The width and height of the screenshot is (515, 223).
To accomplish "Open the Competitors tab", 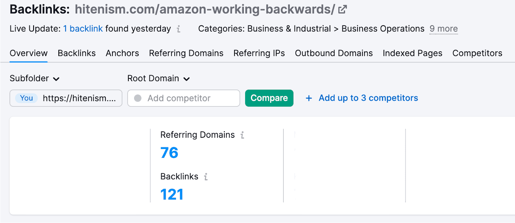I will click(477, 53).
